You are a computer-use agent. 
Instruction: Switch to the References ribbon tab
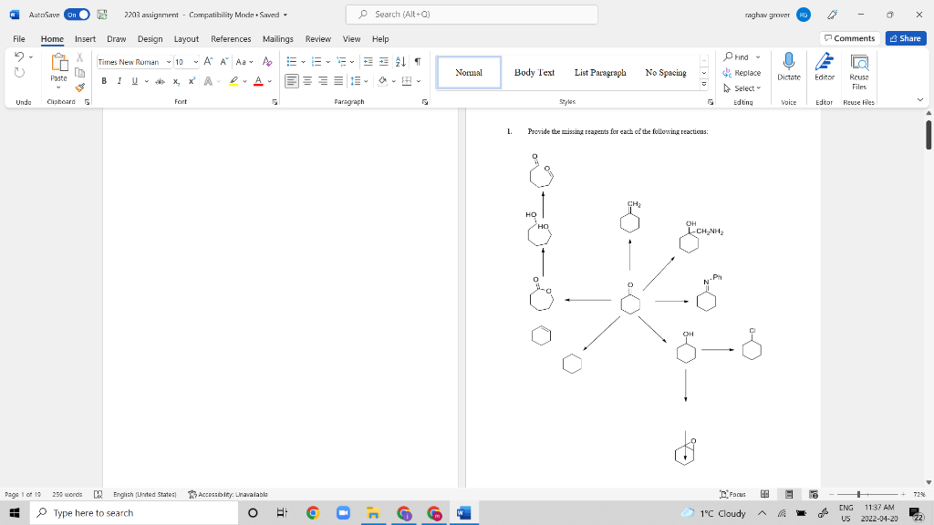coord(231,38)
